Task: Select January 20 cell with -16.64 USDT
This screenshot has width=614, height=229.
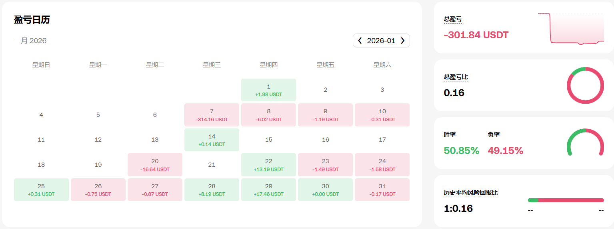Action: coord(155,165)
